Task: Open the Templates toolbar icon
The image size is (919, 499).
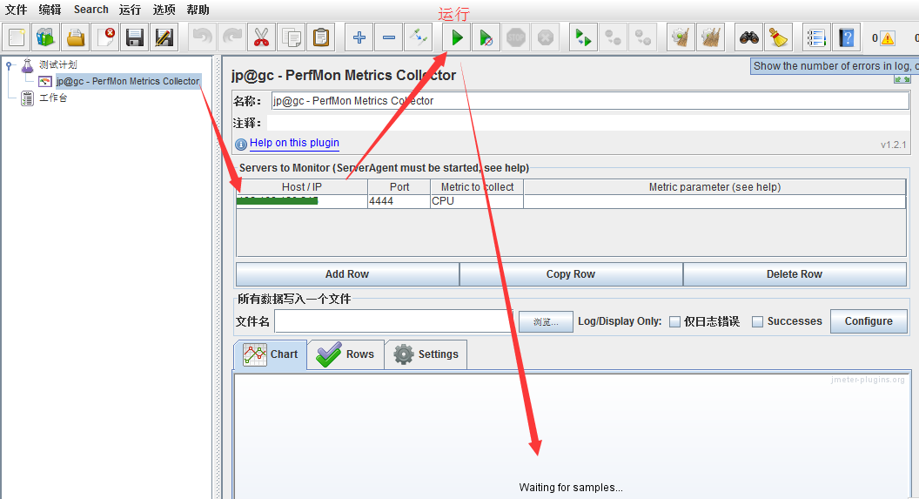Action: (x=46, y=37)
